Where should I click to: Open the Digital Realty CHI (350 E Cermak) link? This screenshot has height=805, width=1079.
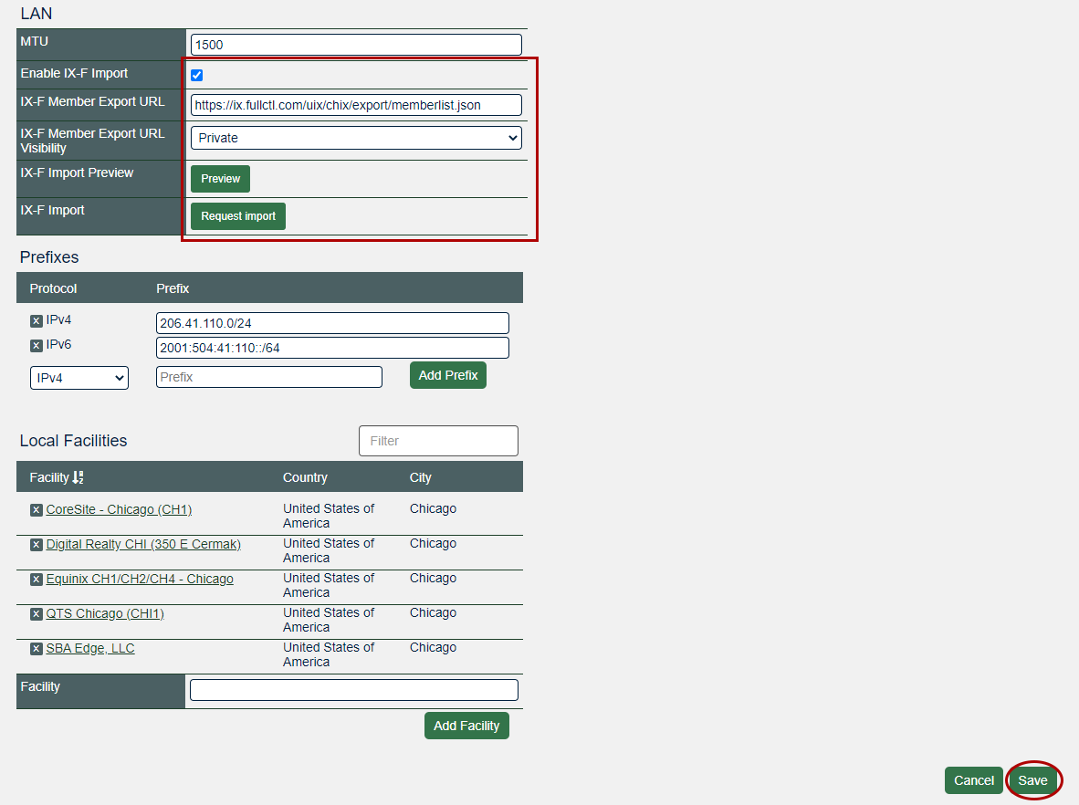[143, 544]
